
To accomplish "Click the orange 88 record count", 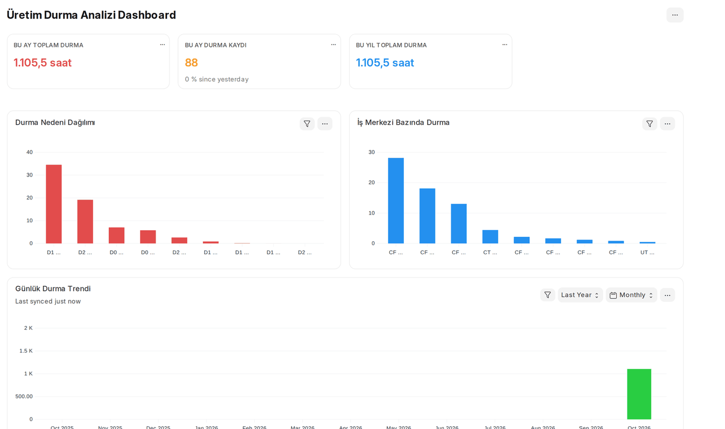I will [191, 63].
